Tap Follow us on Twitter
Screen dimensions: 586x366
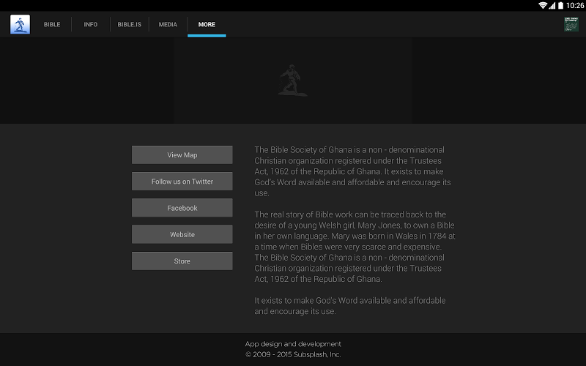[x=182, y=181]
